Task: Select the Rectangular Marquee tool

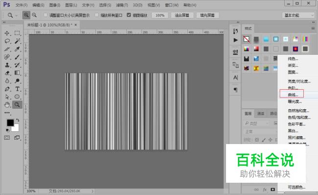Action: click(x=17, y=33)
